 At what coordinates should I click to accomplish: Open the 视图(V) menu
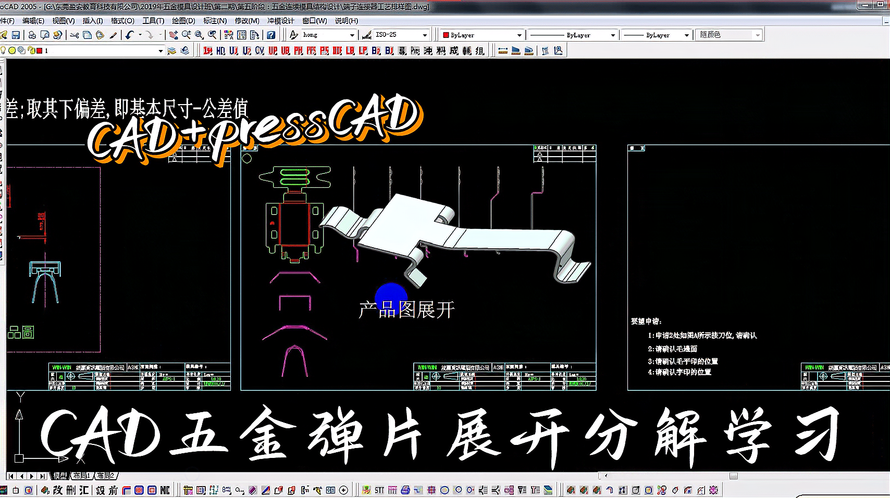click(63, 21)
